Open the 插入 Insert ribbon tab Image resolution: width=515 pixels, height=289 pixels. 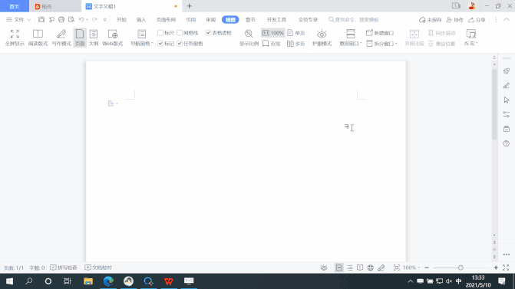[x=141, y=20]
